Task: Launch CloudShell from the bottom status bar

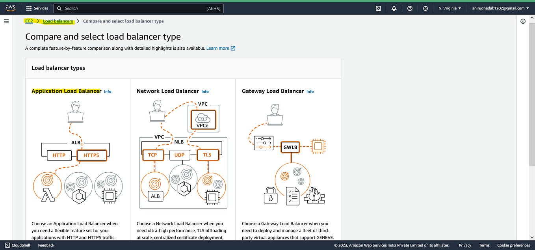Action: 17,245
